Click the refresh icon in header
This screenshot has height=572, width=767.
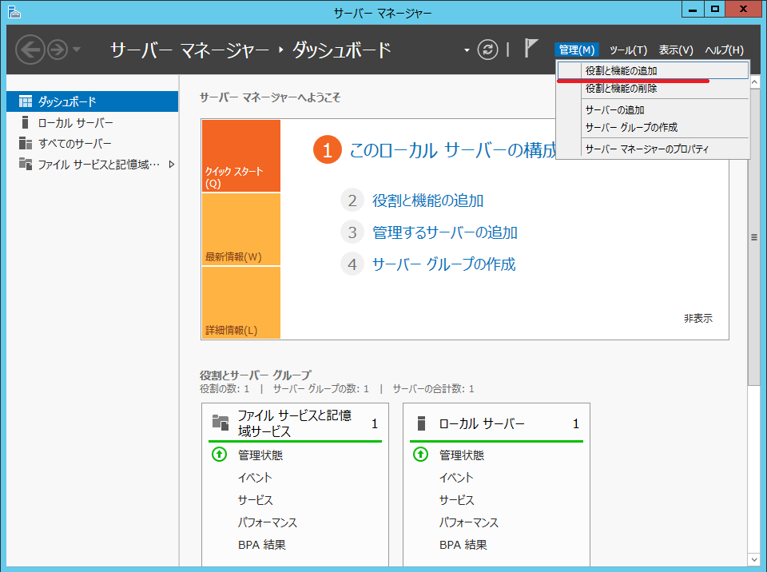click(487, 50)
